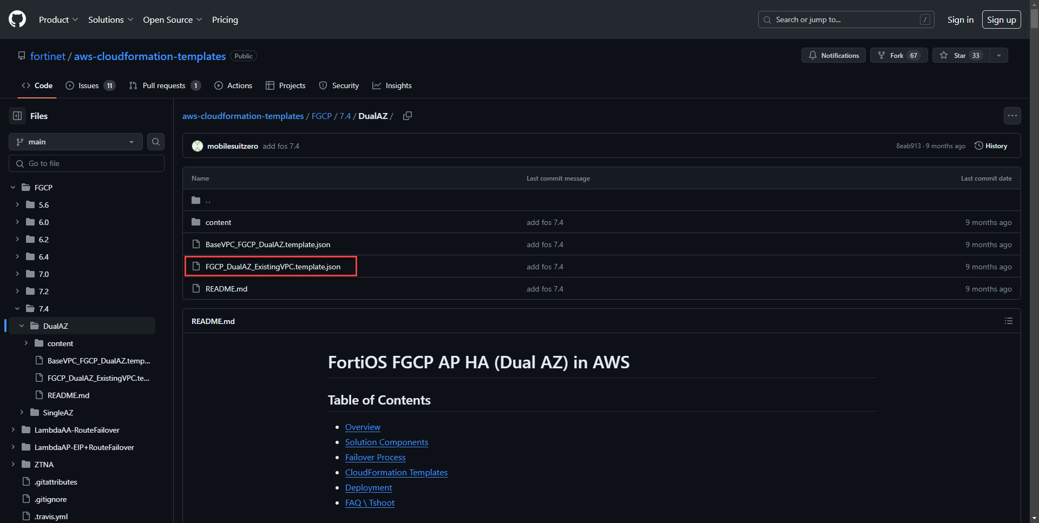Expand the 7.2 folder in tree
Screen dimensions: 1039x523
[x=17, y=292]
